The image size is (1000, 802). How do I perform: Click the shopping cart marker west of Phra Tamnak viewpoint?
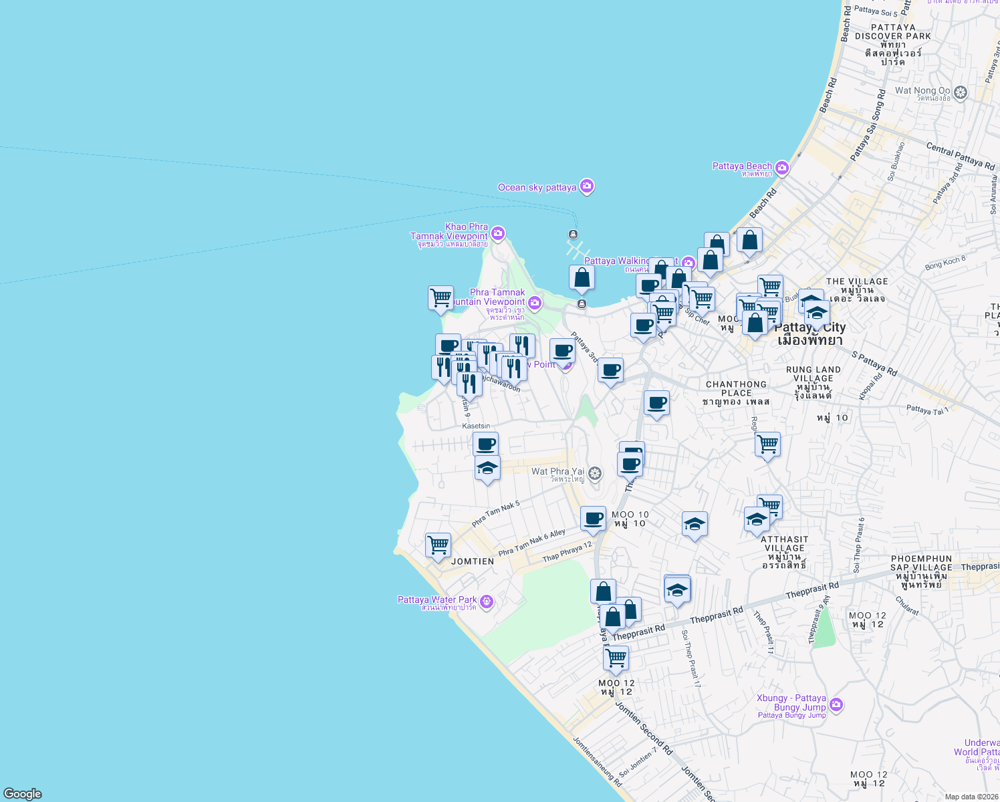[x=441, y=298]
